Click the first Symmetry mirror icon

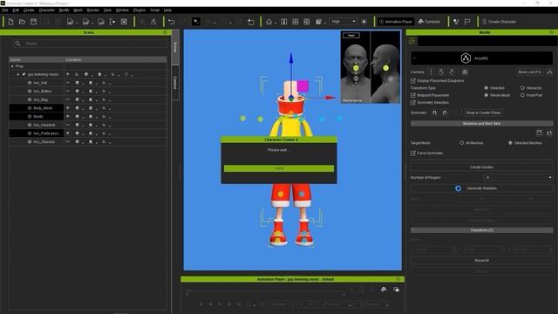435,113
